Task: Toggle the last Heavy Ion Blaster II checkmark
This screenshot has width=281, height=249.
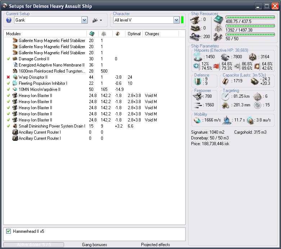Action: click(x=8, y=120)
